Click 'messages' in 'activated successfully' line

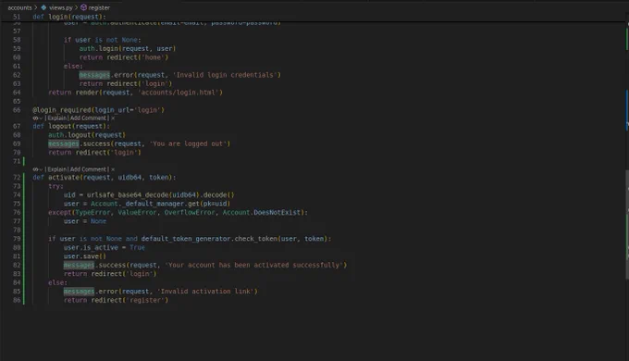pyautogui.click(x=79, y=265)
